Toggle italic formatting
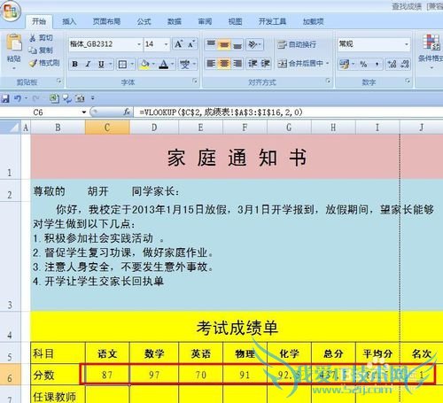This screenshot has height=403, width=443. [88, 64]
